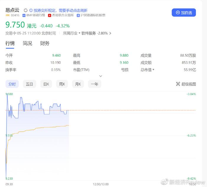The width and height of the screenshot is (207, 187).
Task: Switch to the 行情 tab
Action: tap(10, 43)
